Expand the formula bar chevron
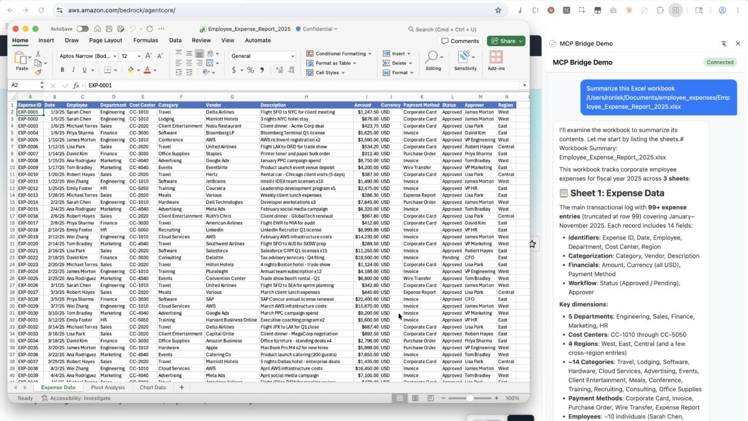 tap(524, 85)
